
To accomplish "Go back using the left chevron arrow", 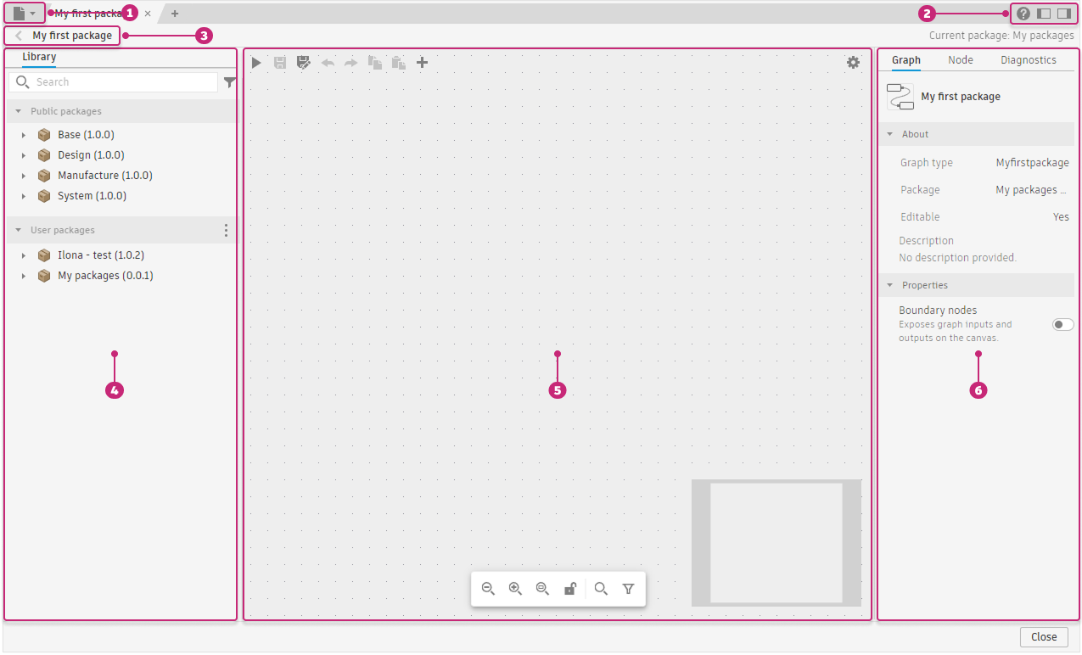I will (19, 36).
